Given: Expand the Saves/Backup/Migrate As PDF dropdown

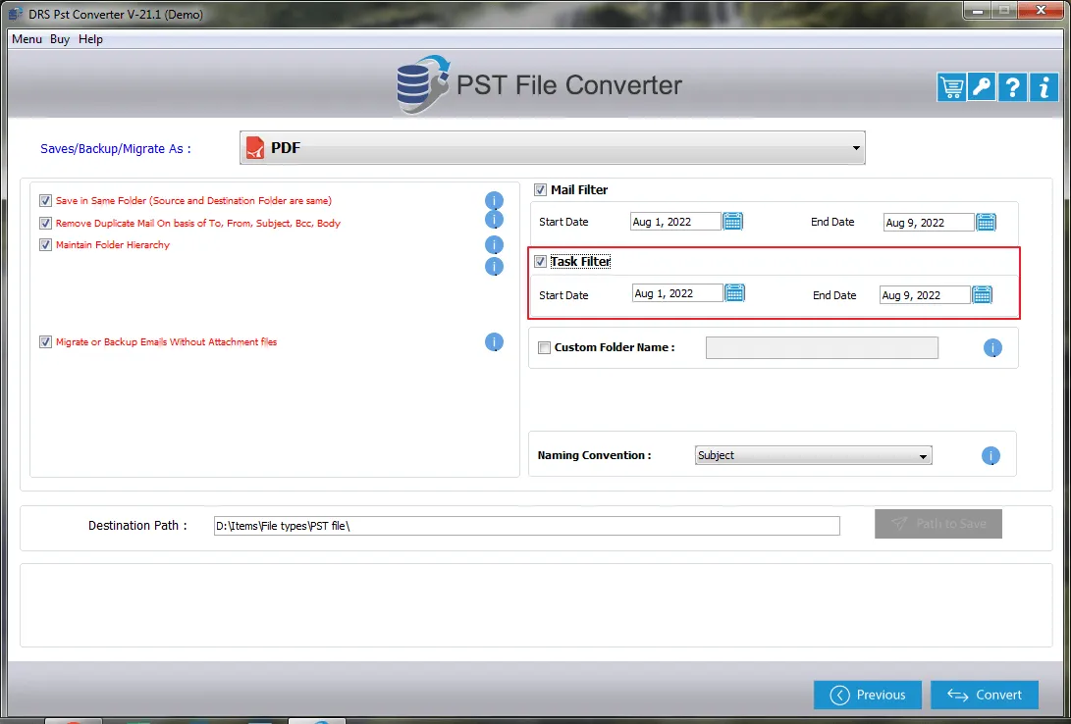Looking at the screenshot, I should point(553,148).
